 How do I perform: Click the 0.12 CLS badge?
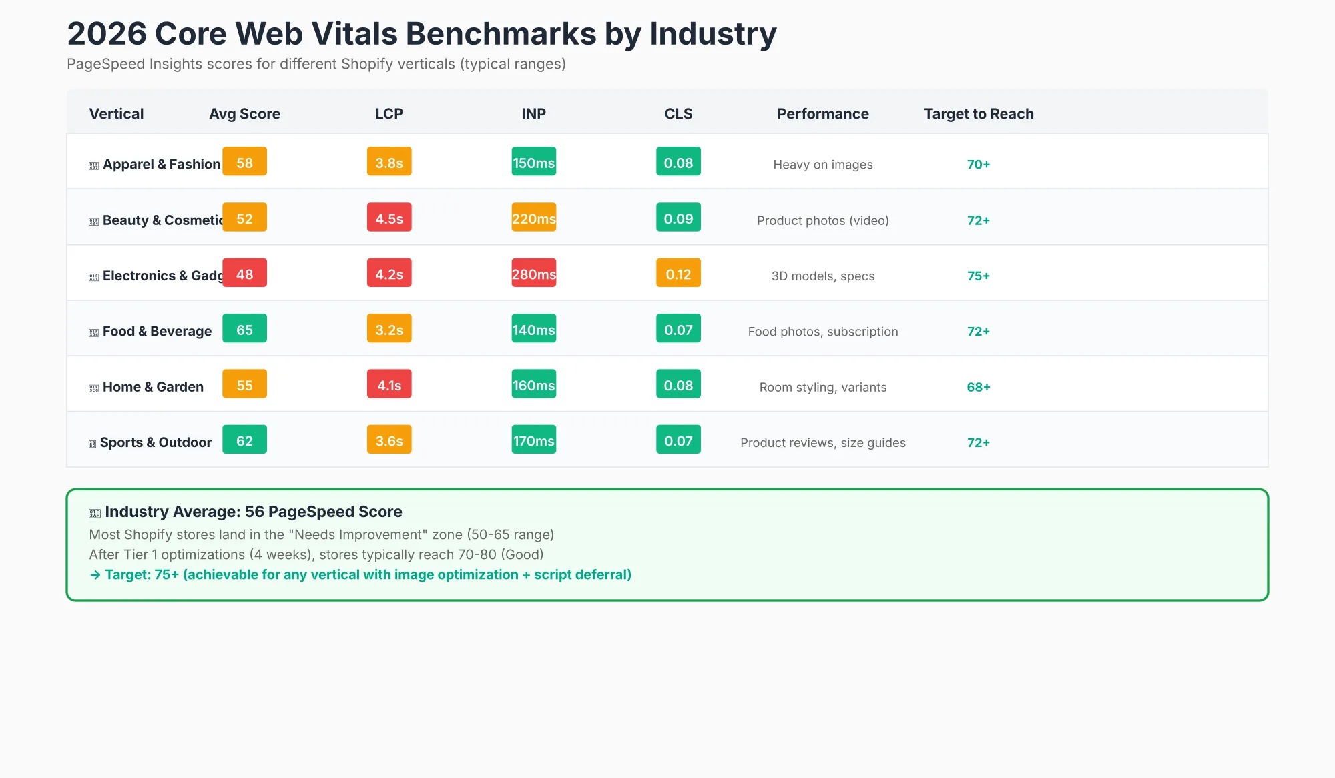point(678,272)
